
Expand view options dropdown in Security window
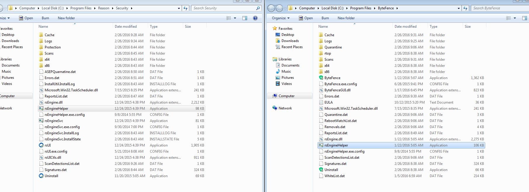pos(235,18)
